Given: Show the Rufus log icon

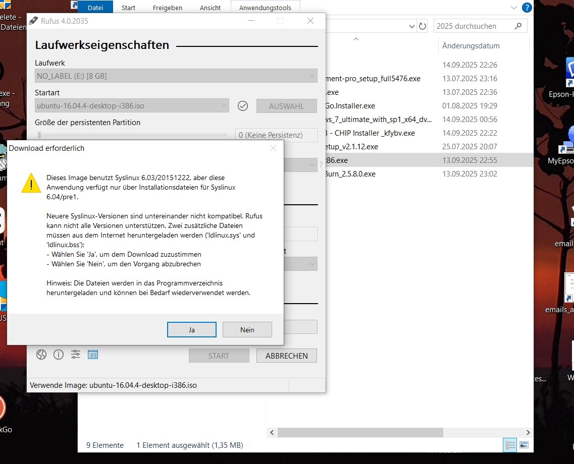Looking at the screenshot, I should pos(93,355).
